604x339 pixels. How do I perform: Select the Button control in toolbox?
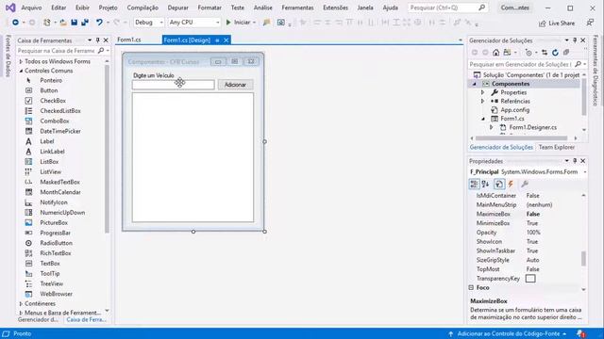[48, 90]
